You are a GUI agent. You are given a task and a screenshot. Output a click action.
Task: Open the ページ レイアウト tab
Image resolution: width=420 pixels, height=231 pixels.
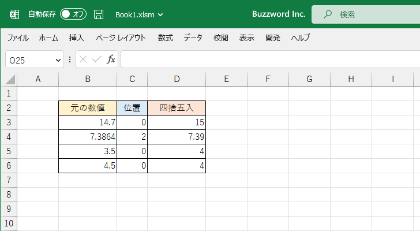pos(121,38)
